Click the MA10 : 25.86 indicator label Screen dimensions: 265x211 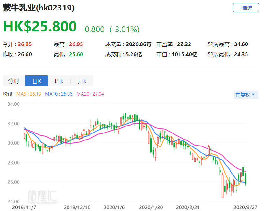pos(59,94)
